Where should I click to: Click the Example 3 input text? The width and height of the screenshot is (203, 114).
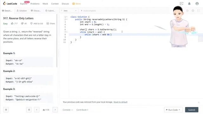(23, 96)
